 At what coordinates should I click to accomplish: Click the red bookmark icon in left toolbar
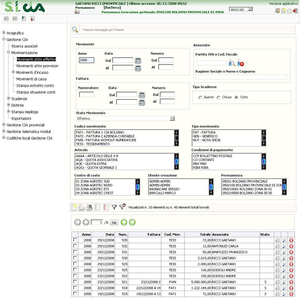click(x=33, y=19)
